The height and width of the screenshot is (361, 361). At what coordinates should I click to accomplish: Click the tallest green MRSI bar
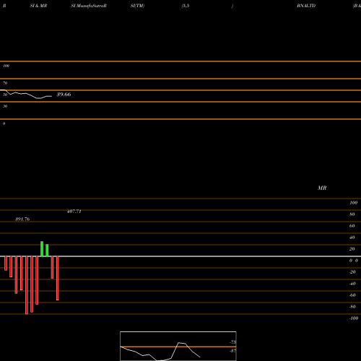pyautogui.click(x=42, y=249)
